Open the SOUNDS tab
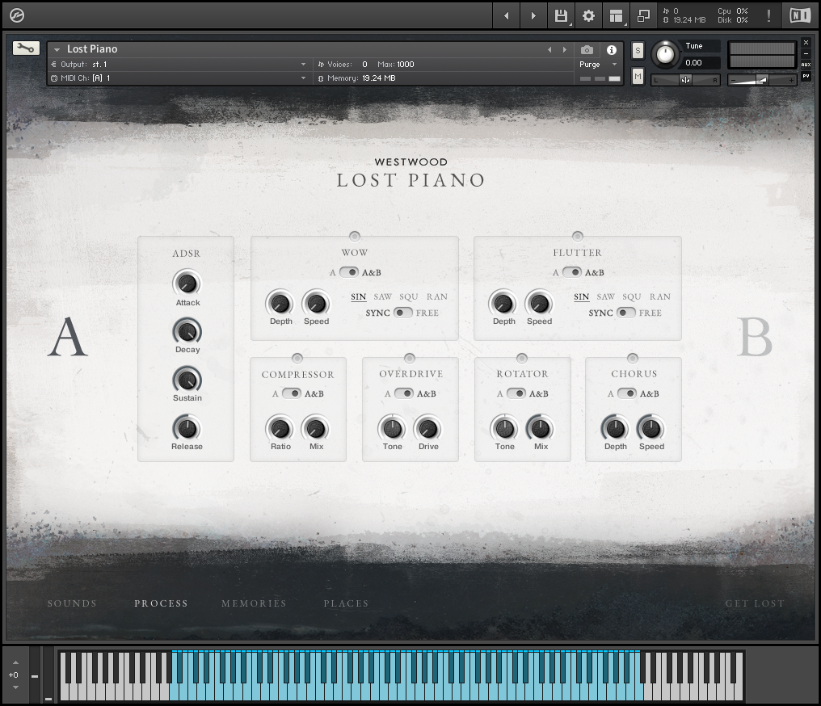Viewport: 821px width, 706px height. tap(72, 603)
